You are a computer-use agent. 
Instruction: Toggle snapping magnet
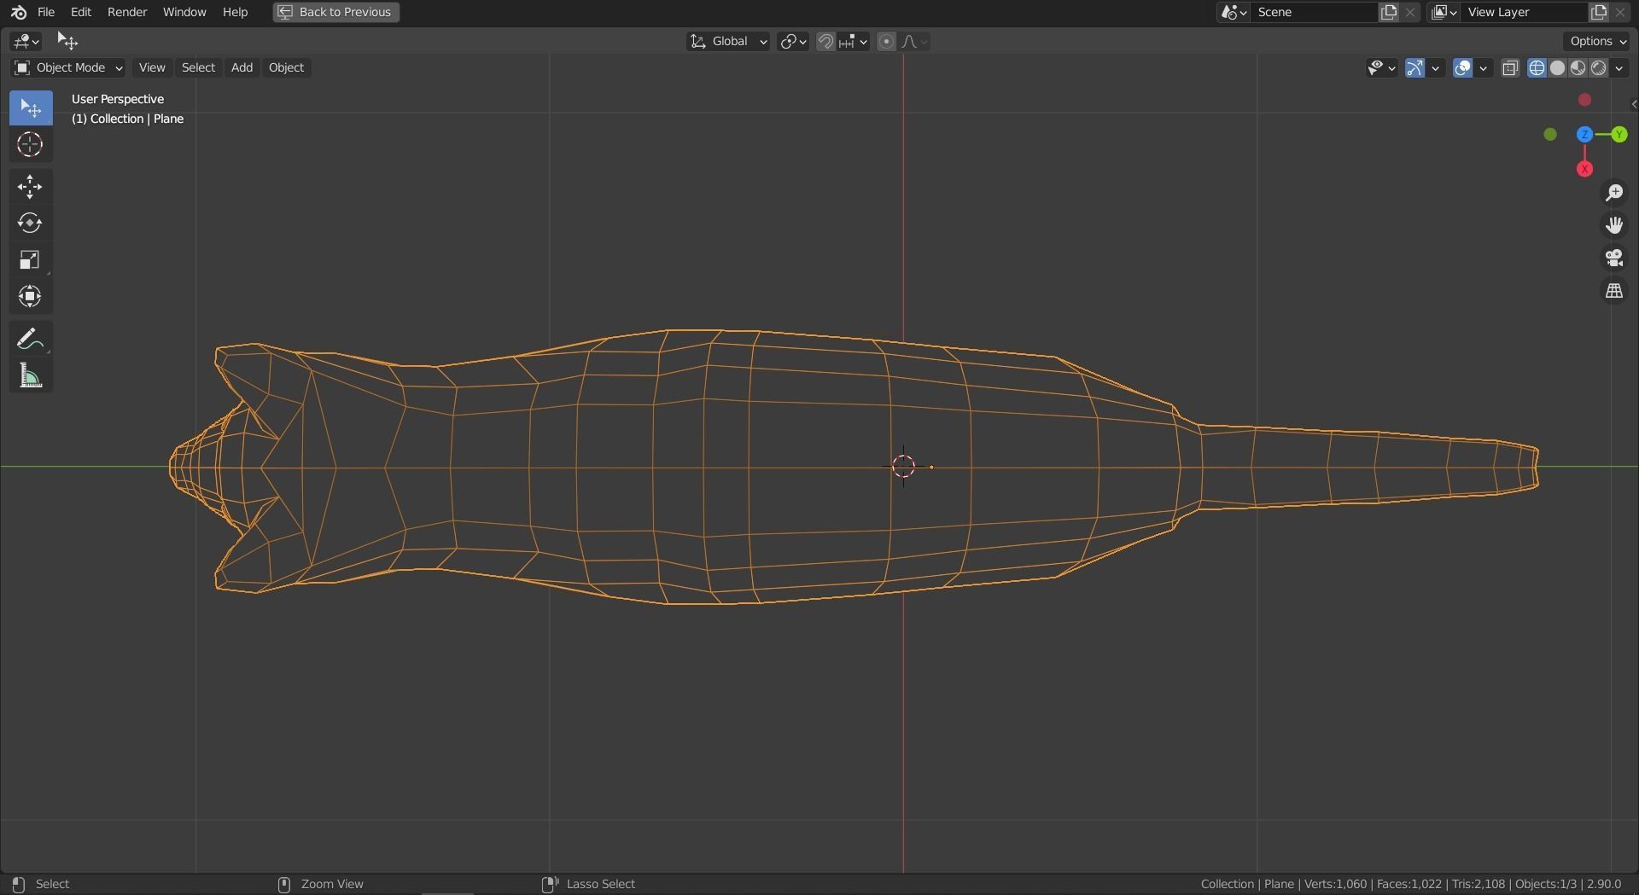coord(825,41)
